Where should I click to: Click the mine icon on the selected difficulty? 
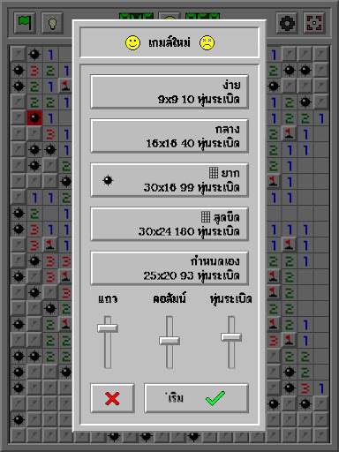(x=108, y=180)
